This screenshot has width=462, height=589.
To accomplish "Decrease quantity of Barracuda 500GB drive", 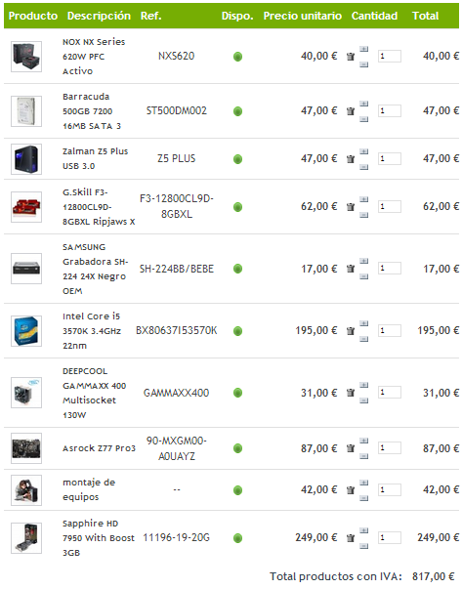I will click(363, 119).
